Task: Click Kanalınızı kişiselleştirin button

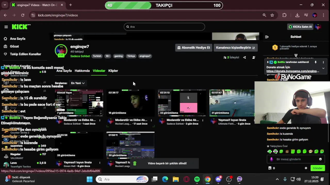Action: [x=235, y=48]
